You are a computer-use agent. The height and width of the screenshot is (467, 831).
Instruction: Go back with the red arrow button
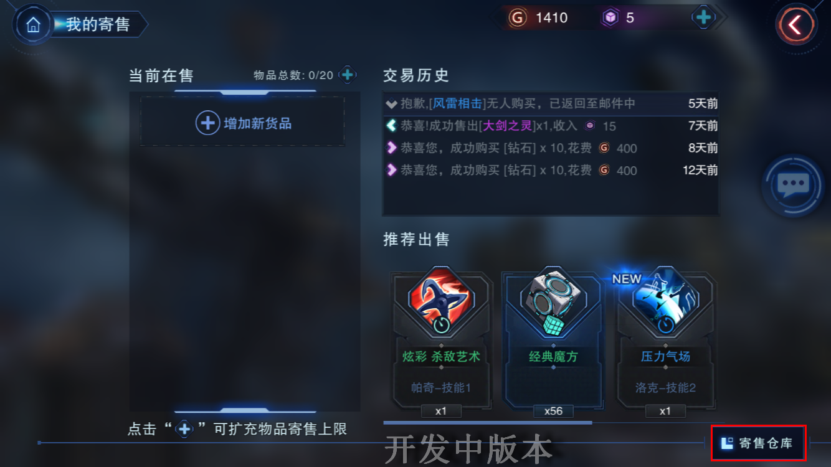(x=795, y=24)
